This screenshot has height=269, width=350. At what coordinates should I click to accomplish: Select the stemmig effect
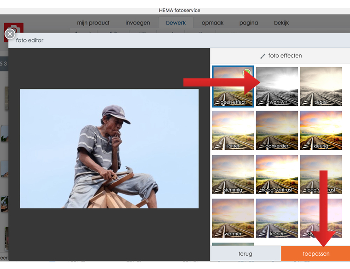233,174
